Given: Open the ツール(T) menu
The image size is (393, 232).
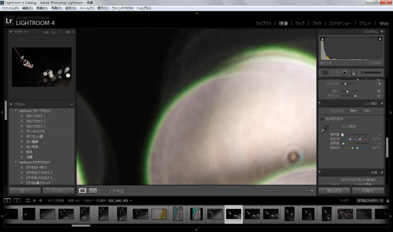Looking at the screenshot, I should coord(87,8).
